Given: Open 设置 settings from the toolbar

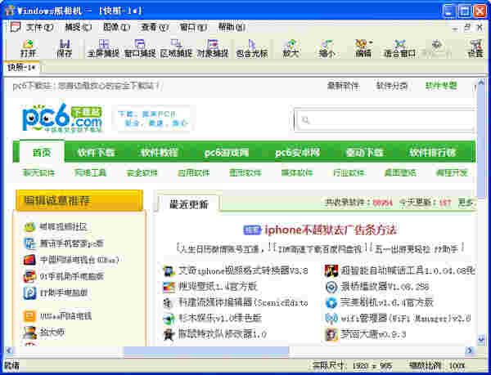Looking at the screenshot, I should (475, 48).
